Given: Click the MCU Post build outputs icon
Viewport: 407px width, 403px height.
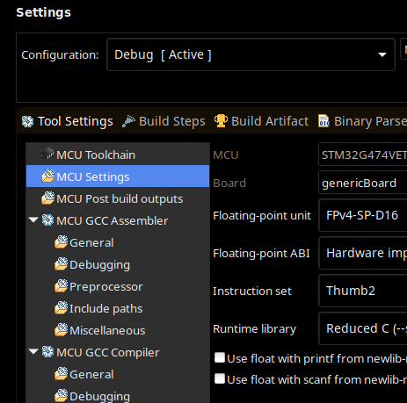Looking at the screenshot, I should (47, 198).
